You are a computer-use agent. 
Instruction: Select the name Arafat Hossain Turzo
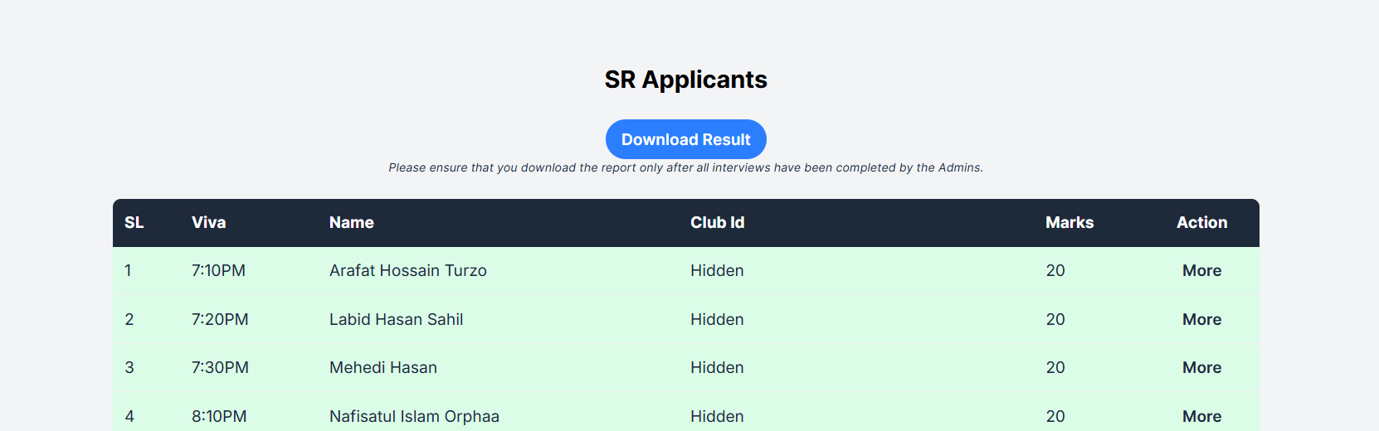407,271
